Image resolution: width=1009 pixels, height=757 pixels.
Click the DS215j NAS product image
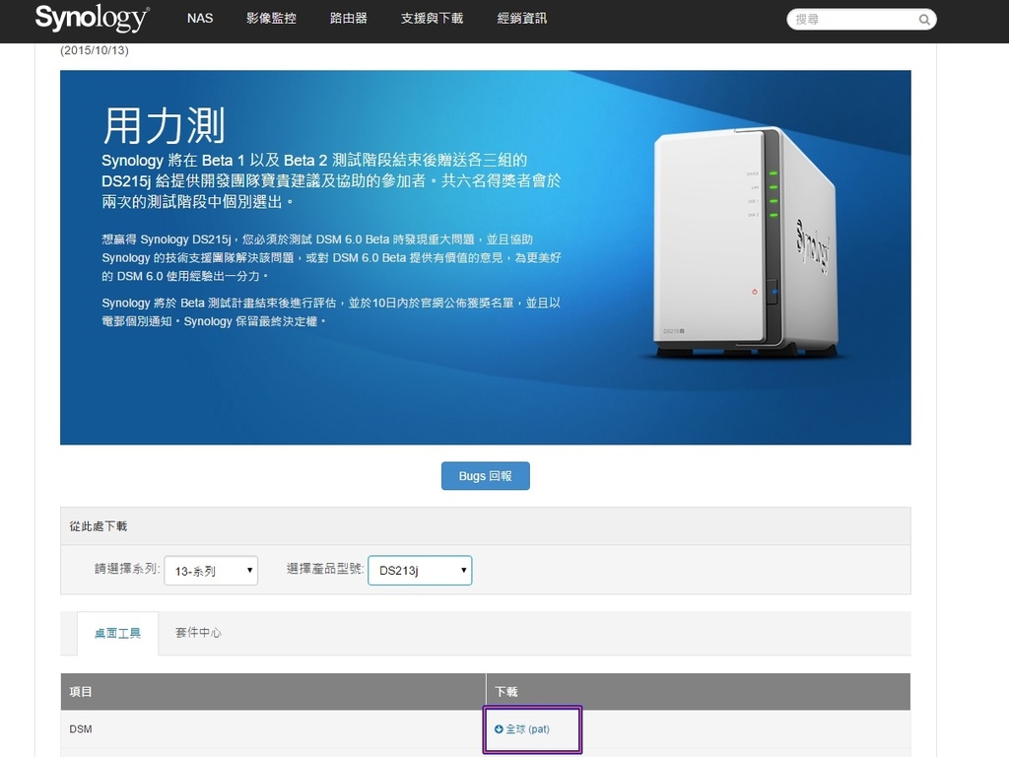coord(745,242)
